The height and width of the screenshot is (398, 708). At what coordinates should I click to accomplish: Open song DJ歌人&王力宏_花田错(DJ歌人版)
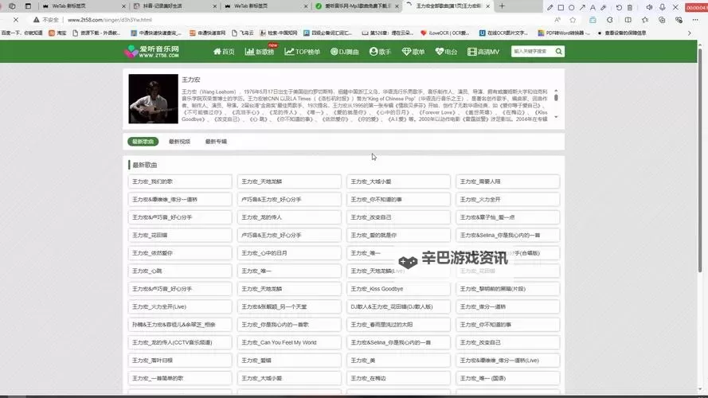[x=398, y=306]
